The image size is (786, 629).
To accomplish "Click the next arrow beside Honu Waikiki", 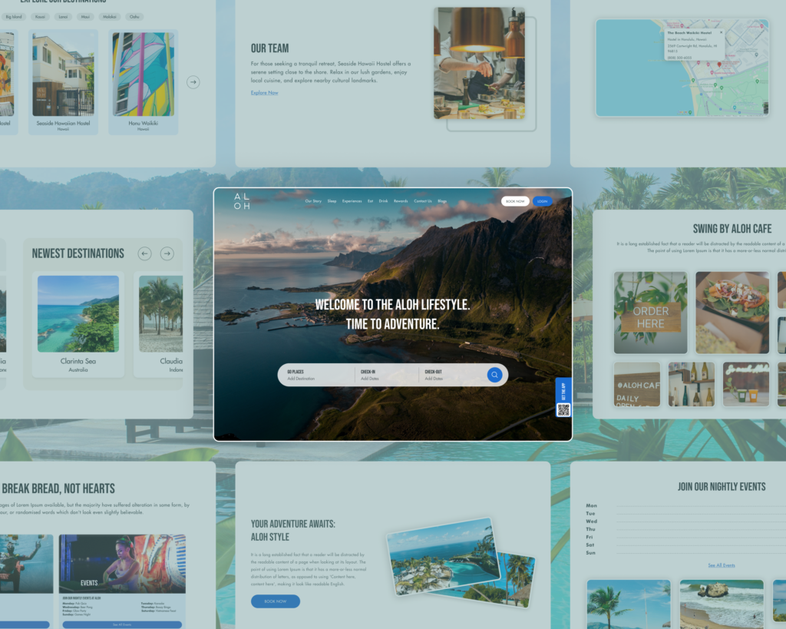I will 193,82.
